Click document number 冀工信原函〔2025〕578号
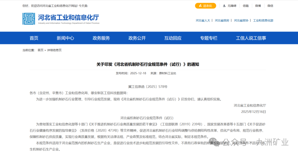 (x=148, y=87)
